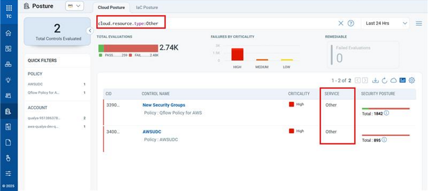Click the search help question mark
The height and width of the screenshot is (191, 428).
coord(351,23)
